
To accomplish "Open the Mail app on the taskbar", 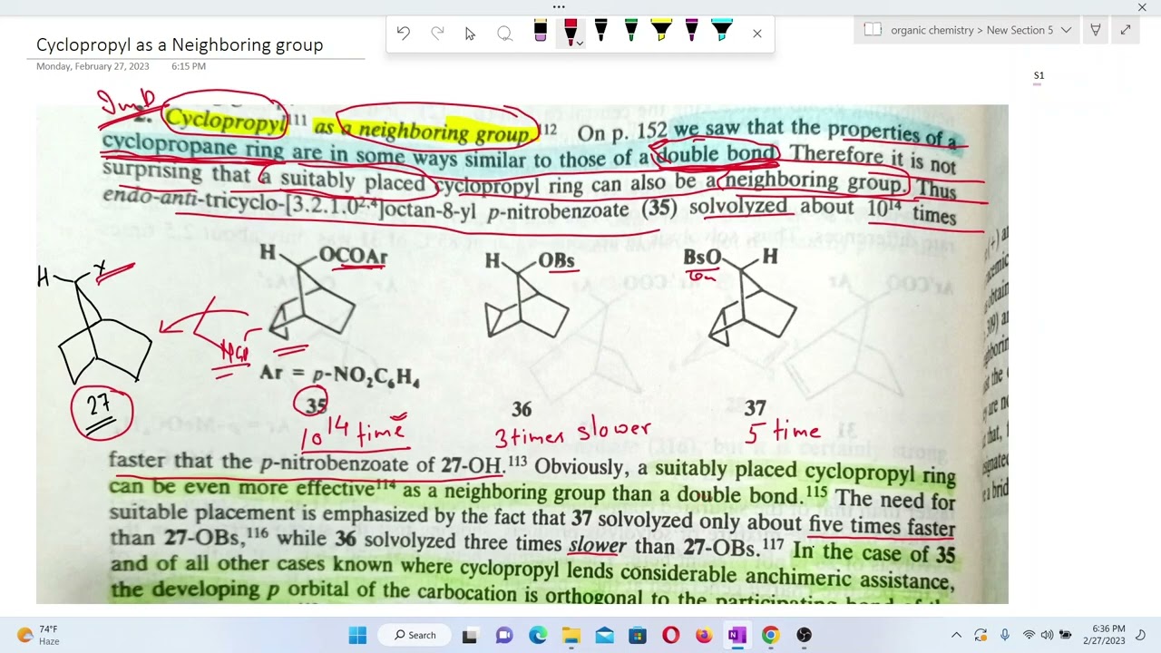I will click(x=604, y=635).
